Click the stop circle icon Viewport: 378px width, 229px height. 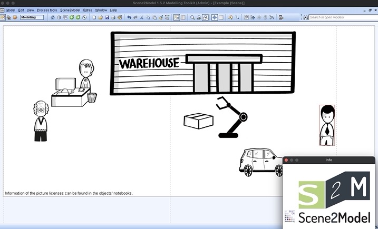pyautogui.click(x=84, y=17)
